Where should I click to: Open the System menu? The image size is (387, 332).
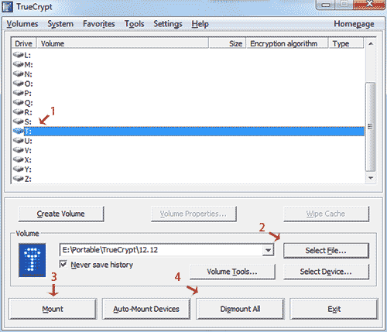[x=60, y=24]
